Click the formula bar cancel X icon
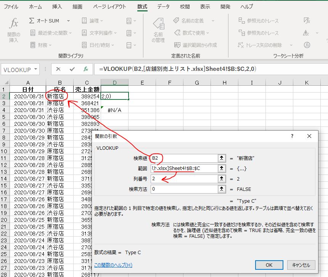Screen dimensions: 328x277 [58, 69]
